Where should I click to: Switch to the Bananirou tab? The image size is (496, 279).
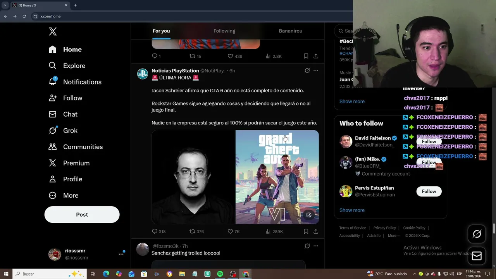tap(291, 31)
